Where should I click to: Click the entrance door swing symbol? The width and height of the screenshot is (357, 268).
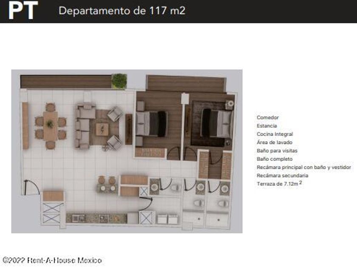pyautogui.click(x=31, y=187)
